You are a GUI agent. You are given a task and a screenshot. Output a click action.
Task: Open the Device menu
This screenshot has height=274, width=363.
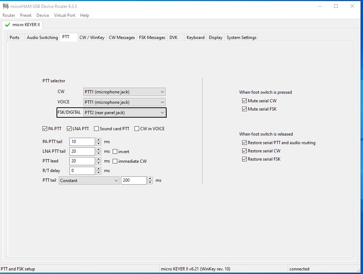point(43,15)
